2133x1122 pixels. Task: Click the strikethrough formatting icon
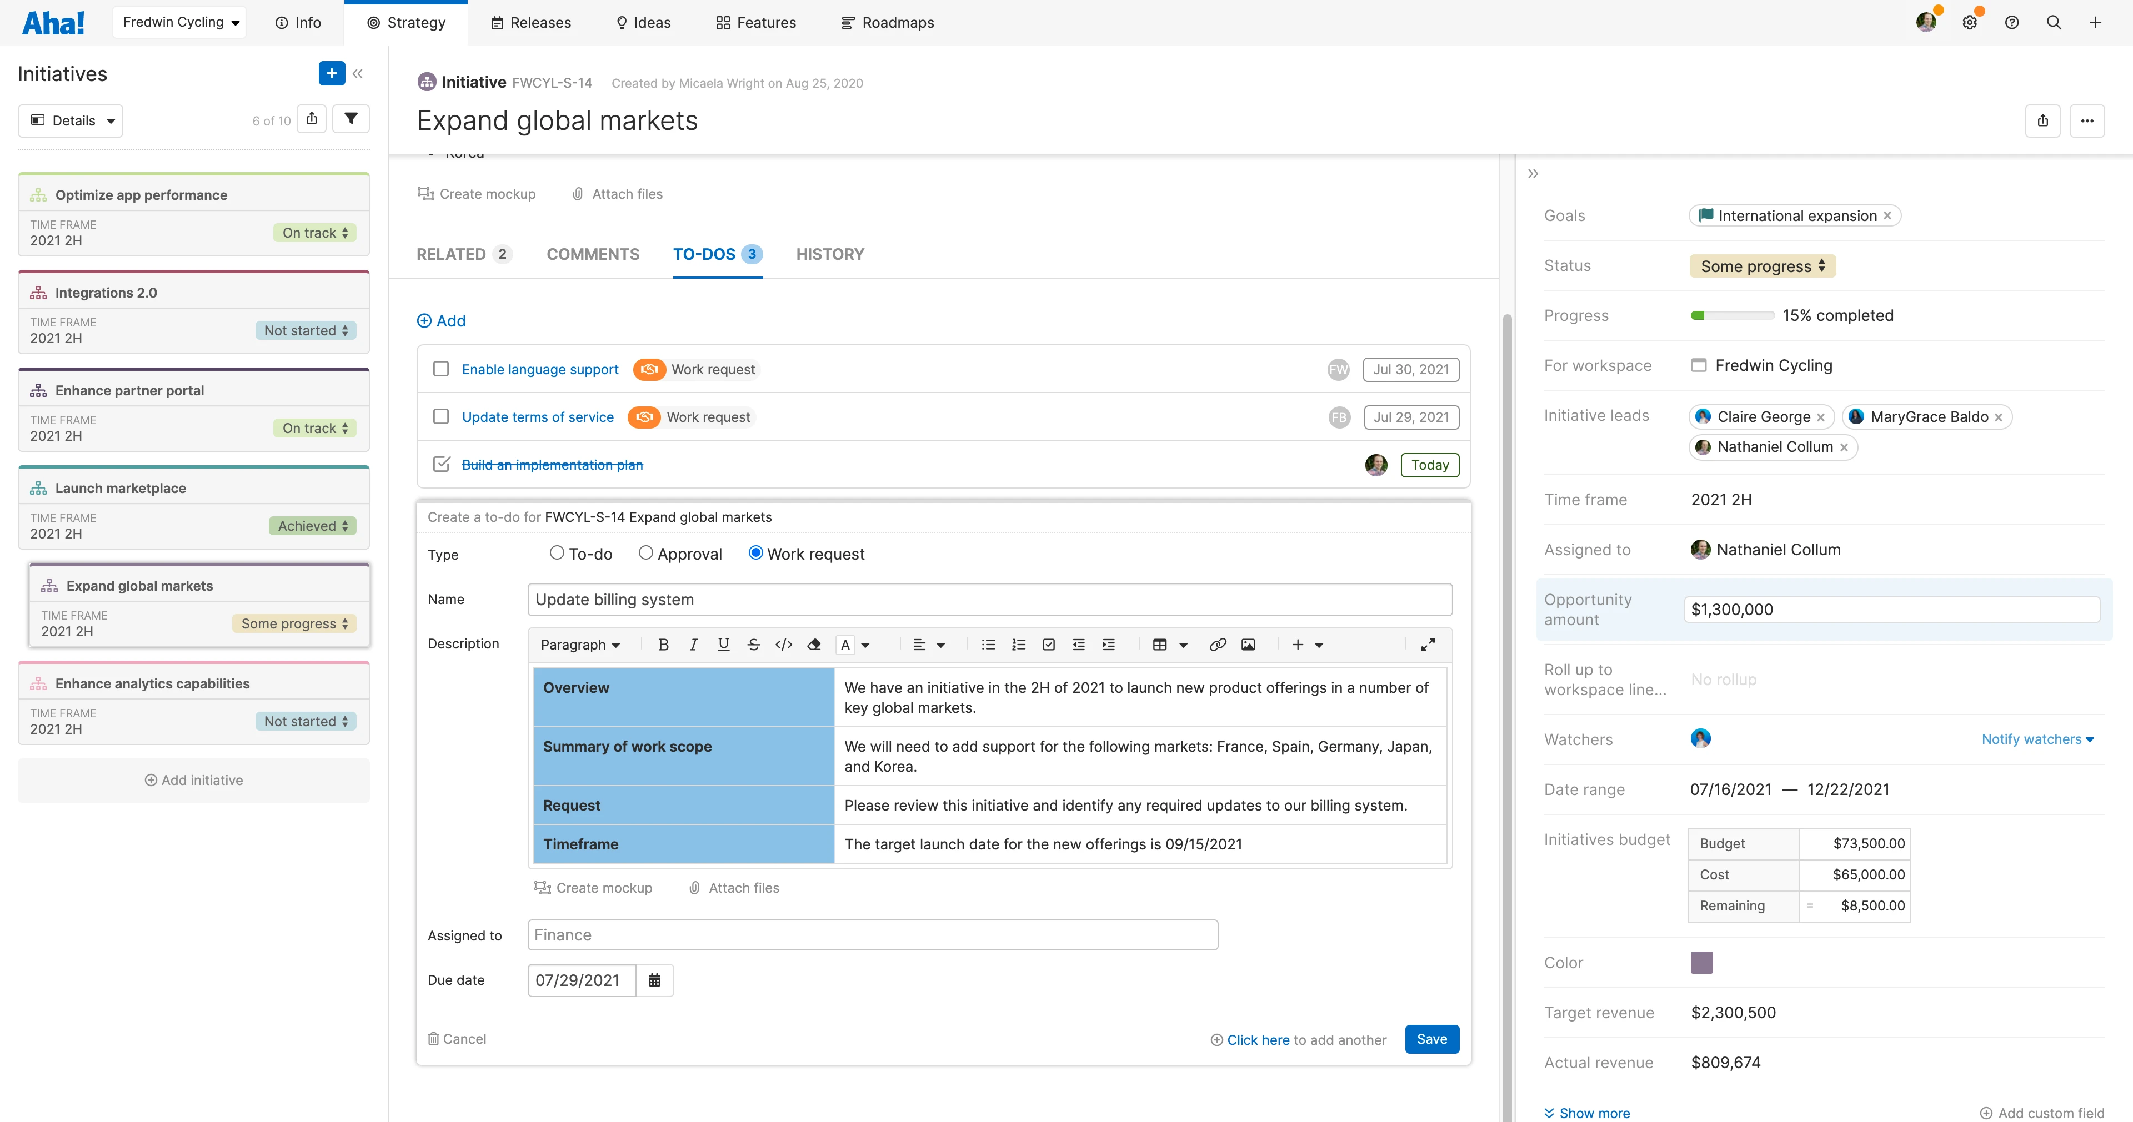[753, 645]
